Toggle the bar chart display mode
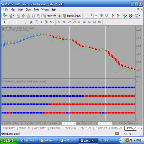This screenshot has width=144, height=144. 86,16
